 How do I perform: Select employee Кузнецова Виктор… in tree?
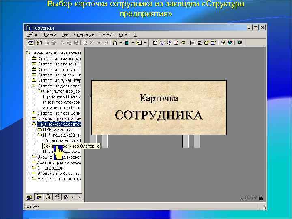pyautogui.click(x=62, y=97)
